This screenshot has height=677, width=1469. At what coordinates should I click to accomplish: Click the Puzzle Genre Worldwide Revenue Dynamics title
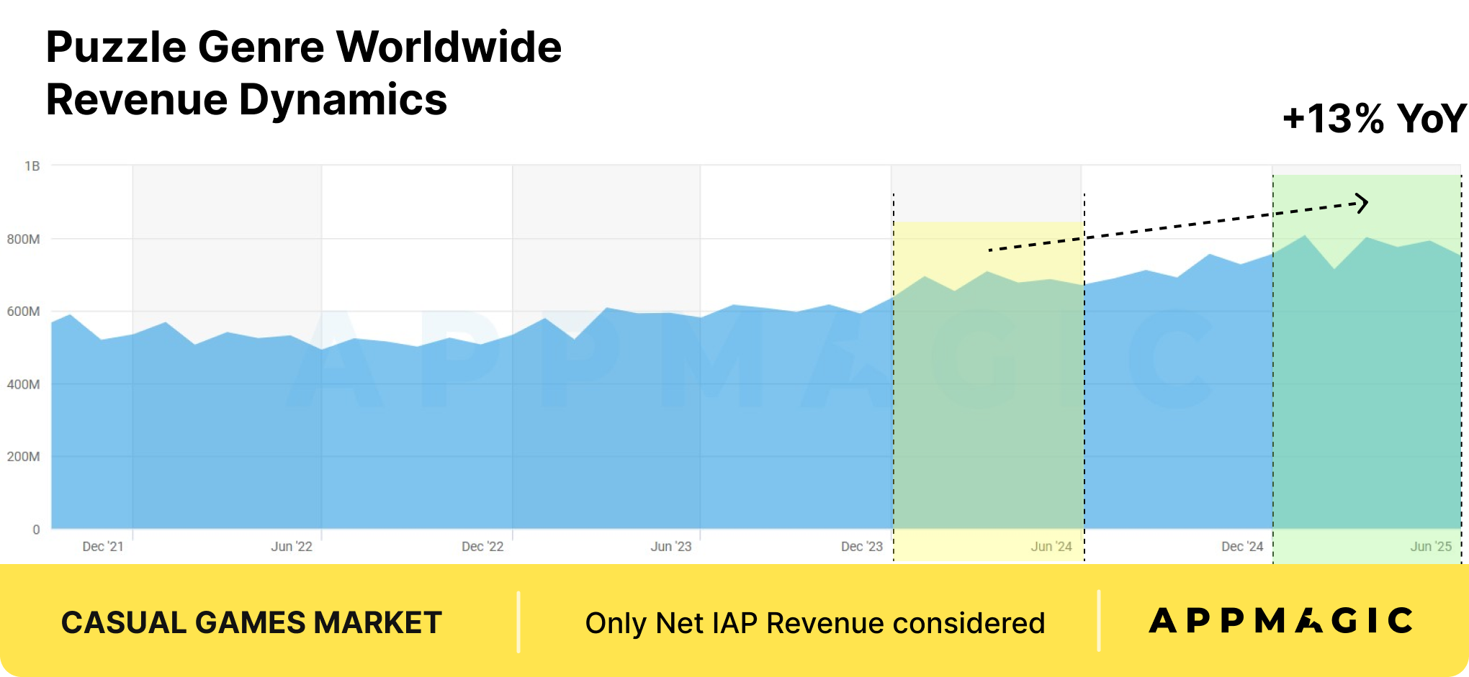coord(303,73)
